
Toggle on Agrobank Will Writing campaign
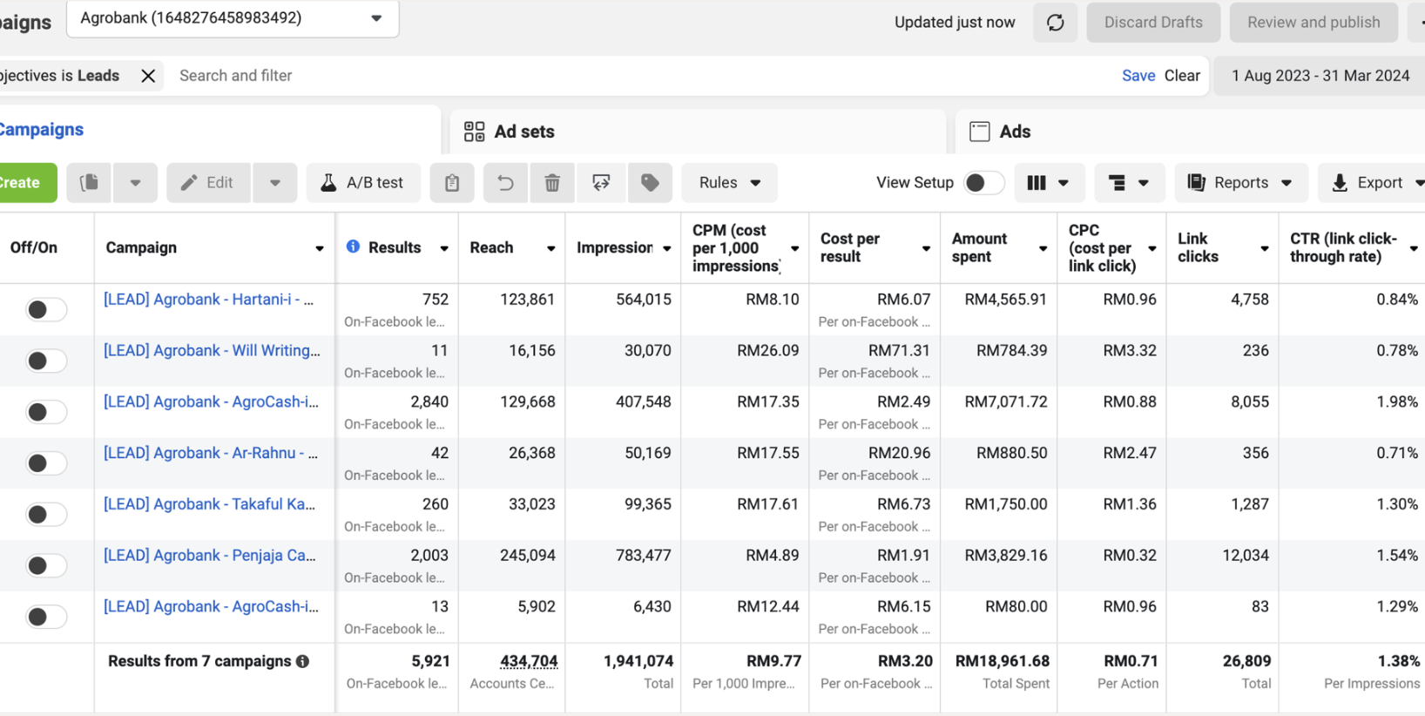point(46,361)
